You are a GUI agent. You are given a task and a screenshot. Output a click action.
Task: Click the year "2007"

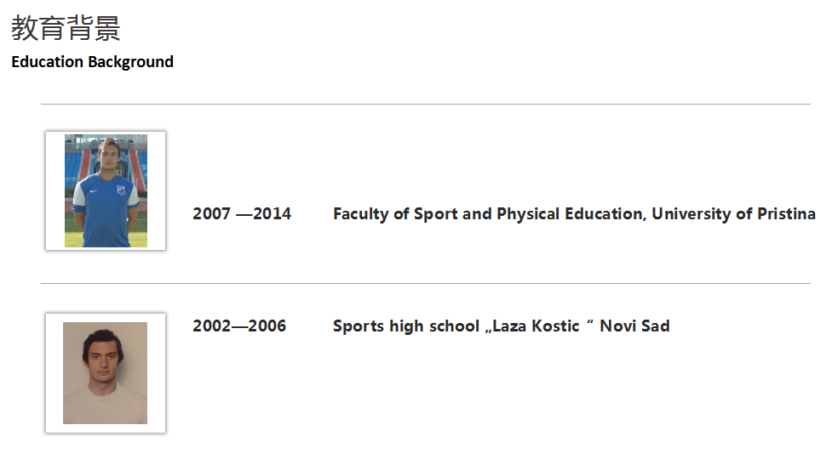211,214
